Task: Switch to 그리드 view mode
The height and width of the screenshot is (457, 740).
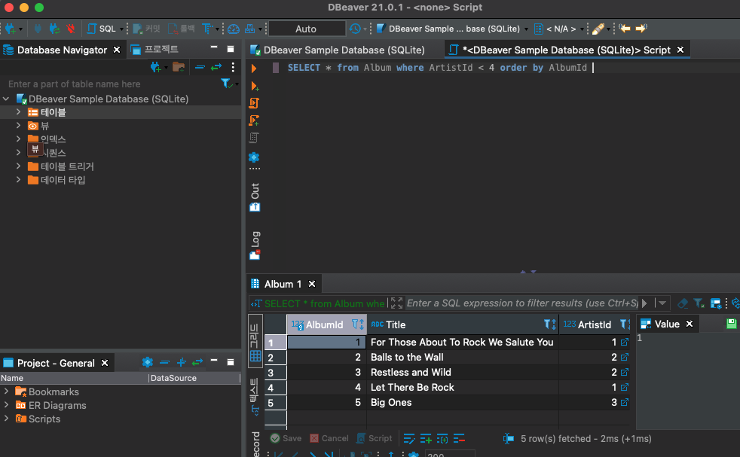Action: (x=255, y=342)
